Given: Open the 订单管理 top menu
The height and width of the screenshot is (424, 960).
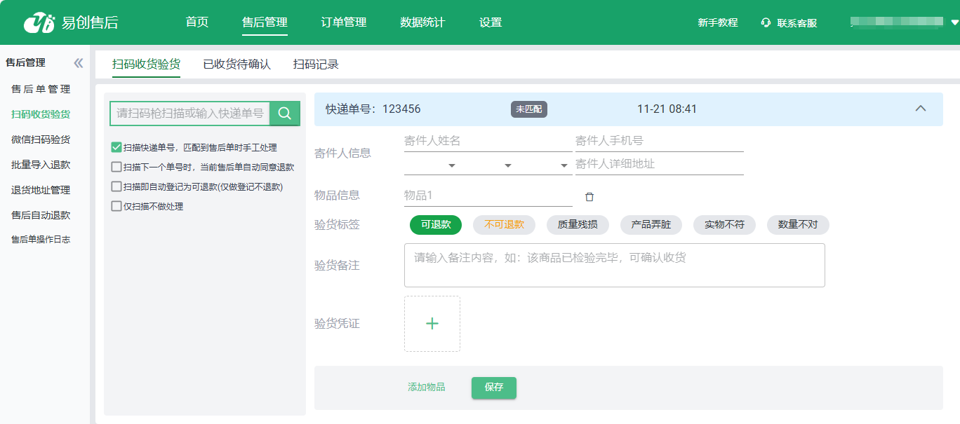Looking at the screenshot, I should pyautogui.click(x=344, y=22).
